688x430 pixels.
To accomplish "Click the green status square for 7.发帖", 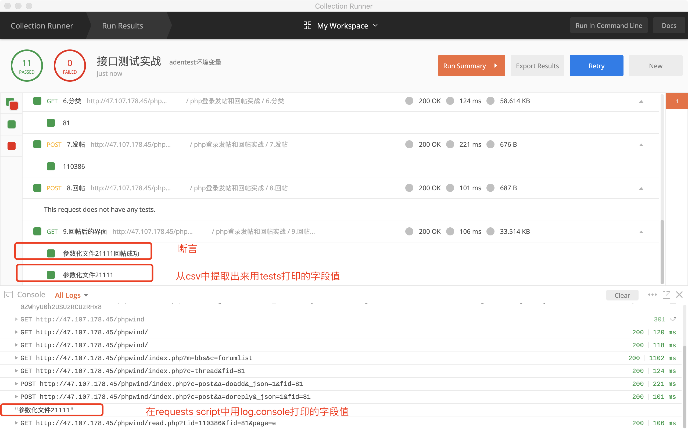I will coord(37,145).
